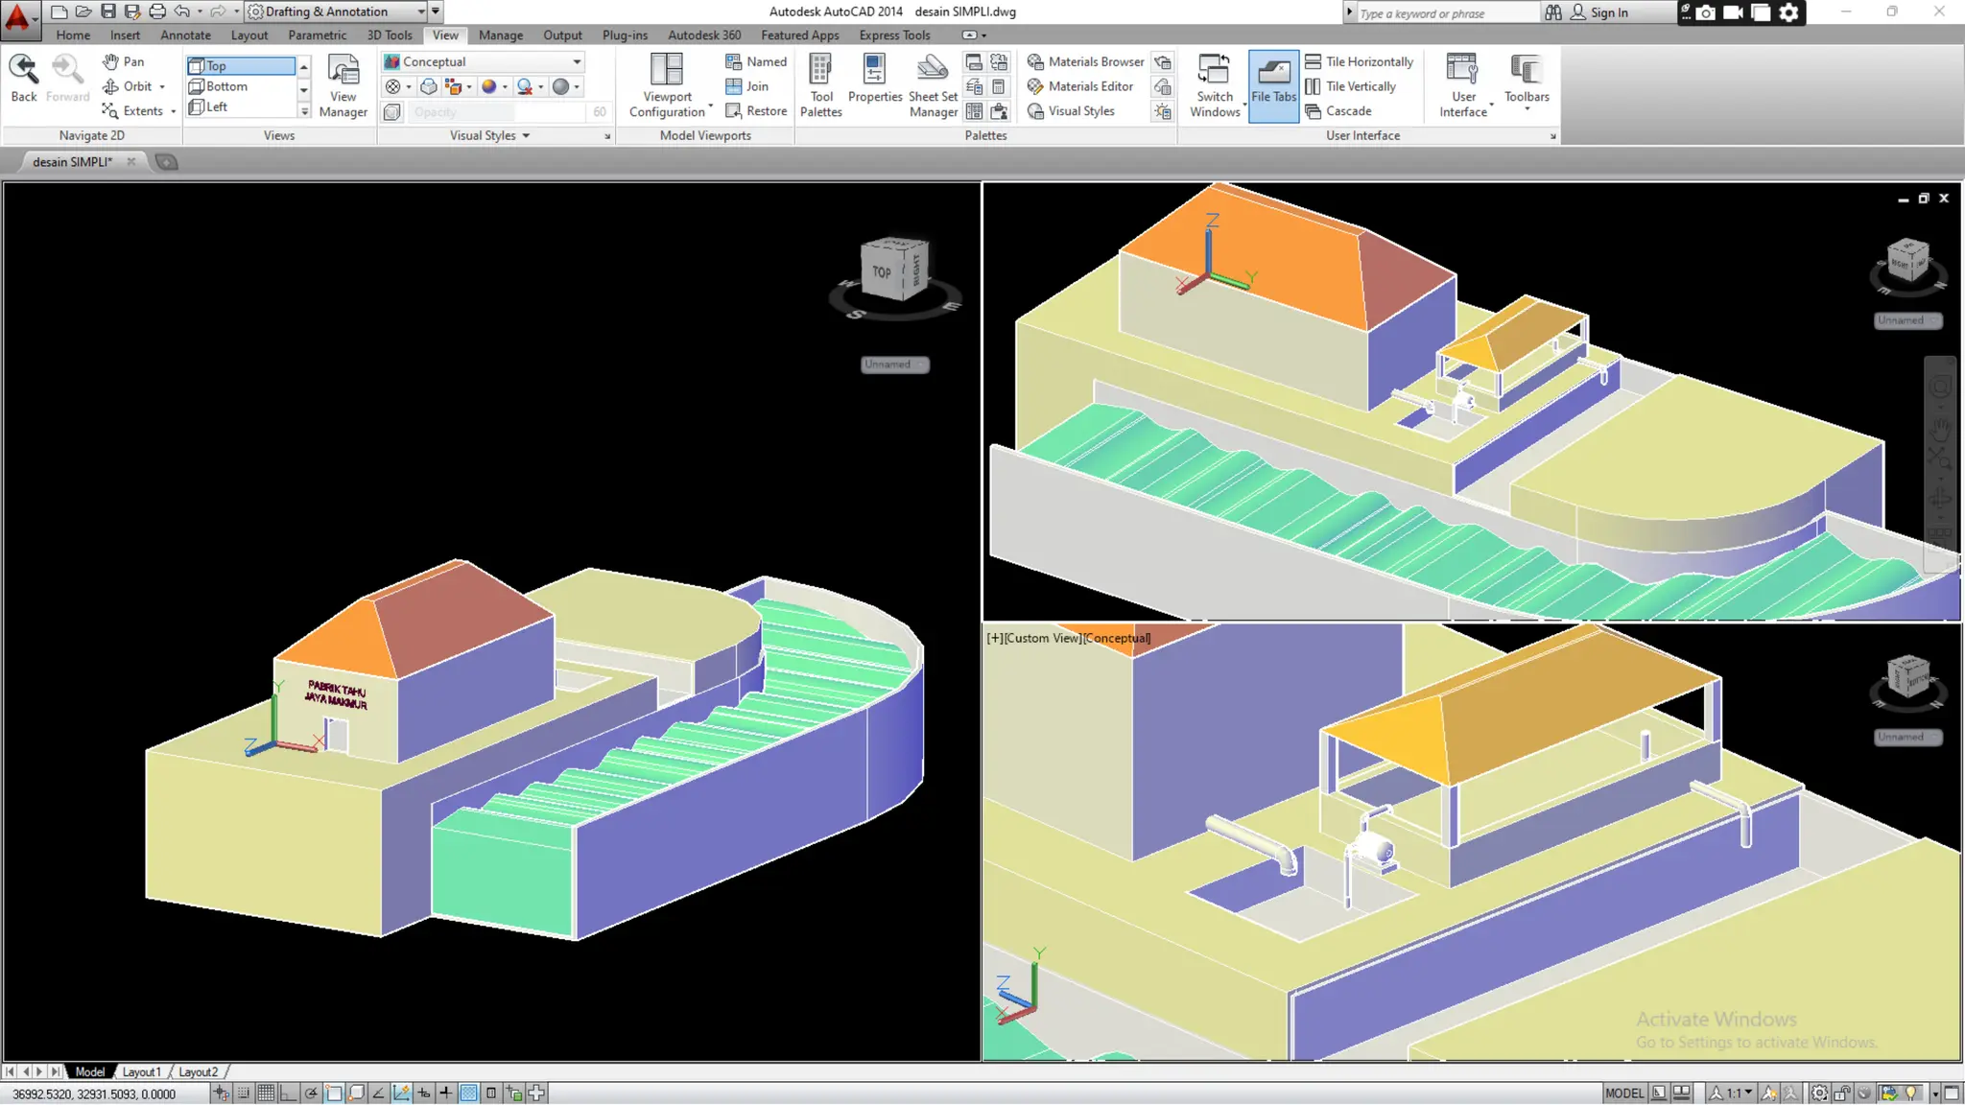Click Sign In

(x=1608, y=12)
